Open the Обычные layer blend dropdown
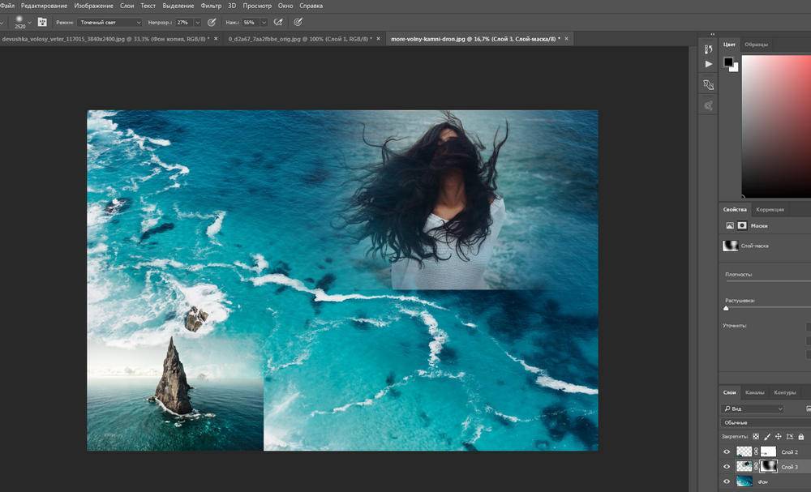The height and width of the screenshot is (492, 811). click(x=762, y=423)
